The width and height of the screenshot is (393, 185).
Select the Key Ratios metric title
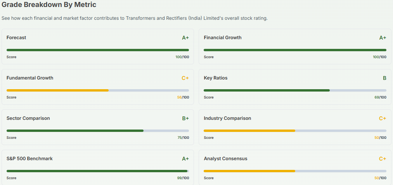tap(216, 78)
